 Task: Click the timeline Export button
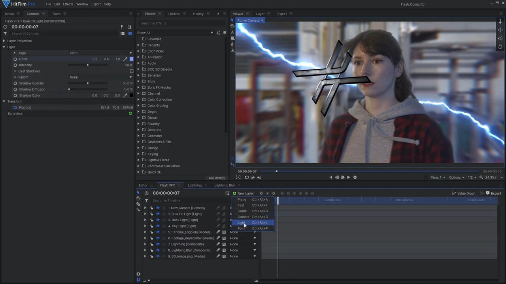pyautogui.click(x=493, y=193)
